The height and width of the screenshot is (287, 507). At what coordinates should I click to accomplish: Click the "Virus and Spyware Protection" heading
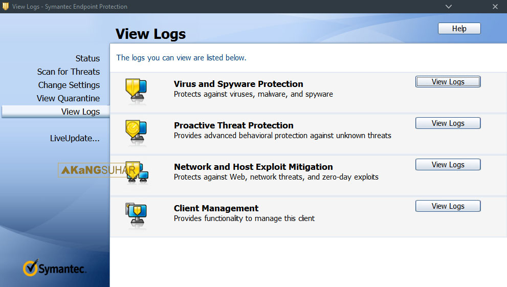238,84
